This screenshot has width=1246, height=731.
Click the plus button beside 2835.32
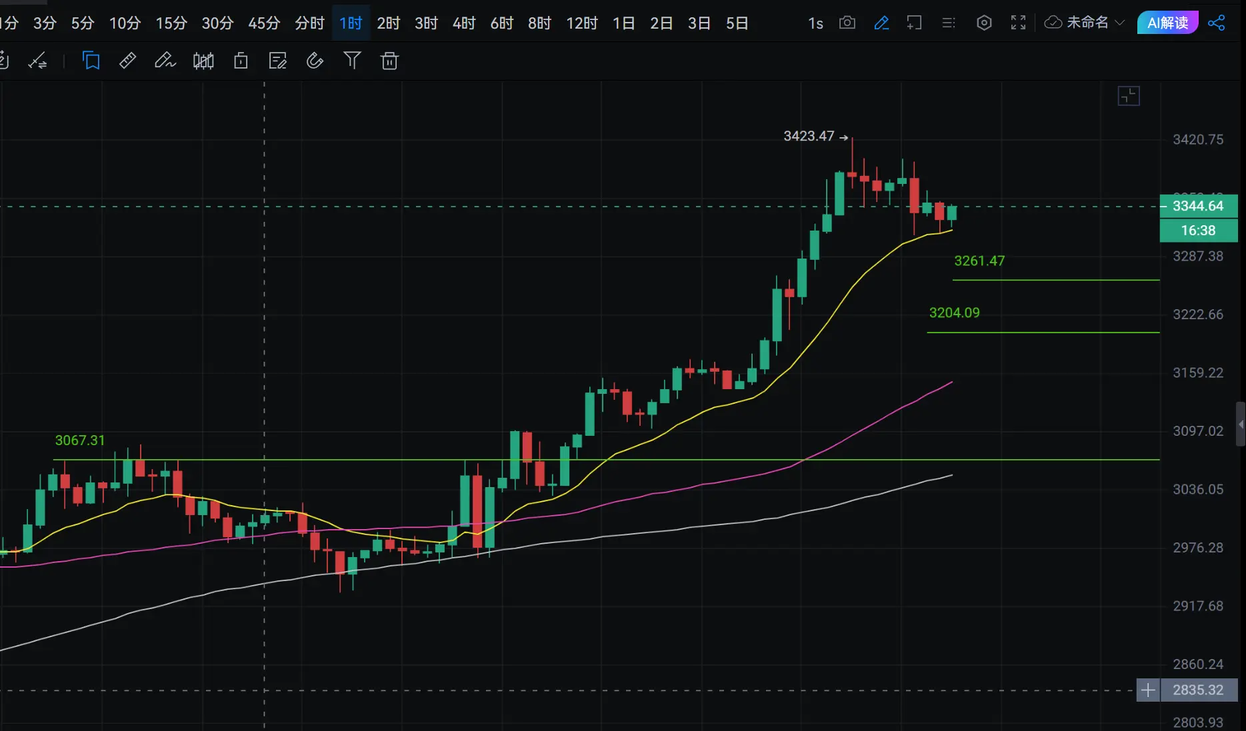[1148, 690]
